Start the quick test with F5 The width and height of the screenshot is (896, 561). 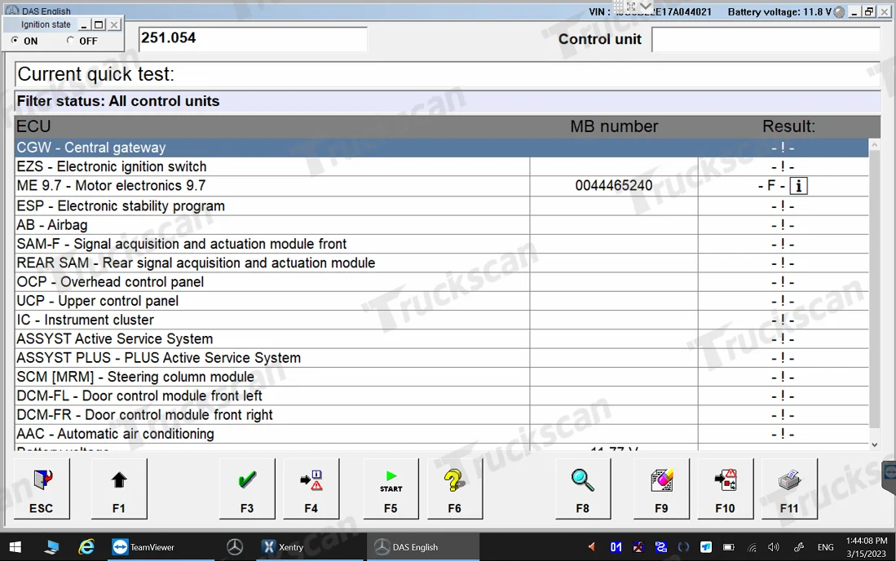(391, 489)
